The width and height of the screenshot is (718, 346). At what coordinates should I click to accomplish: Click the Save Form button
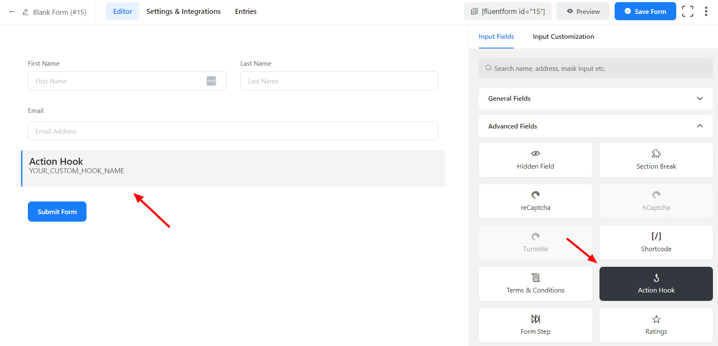coord(645,11)
